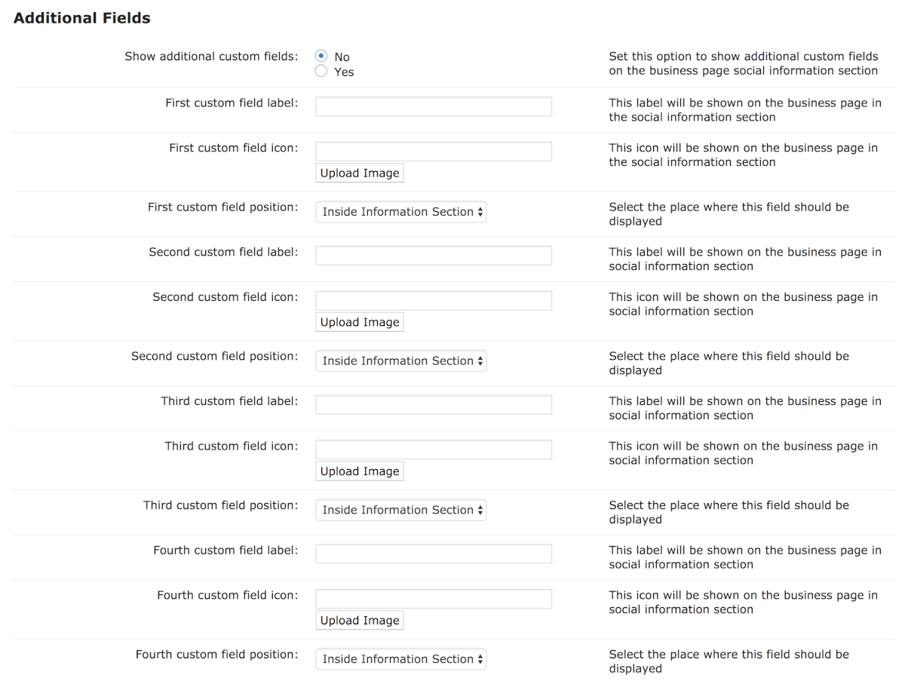This screenshot has width=905, height=684.
Task: Expand Fourth custom field position dropdown
Action: (x=401, y=659)
